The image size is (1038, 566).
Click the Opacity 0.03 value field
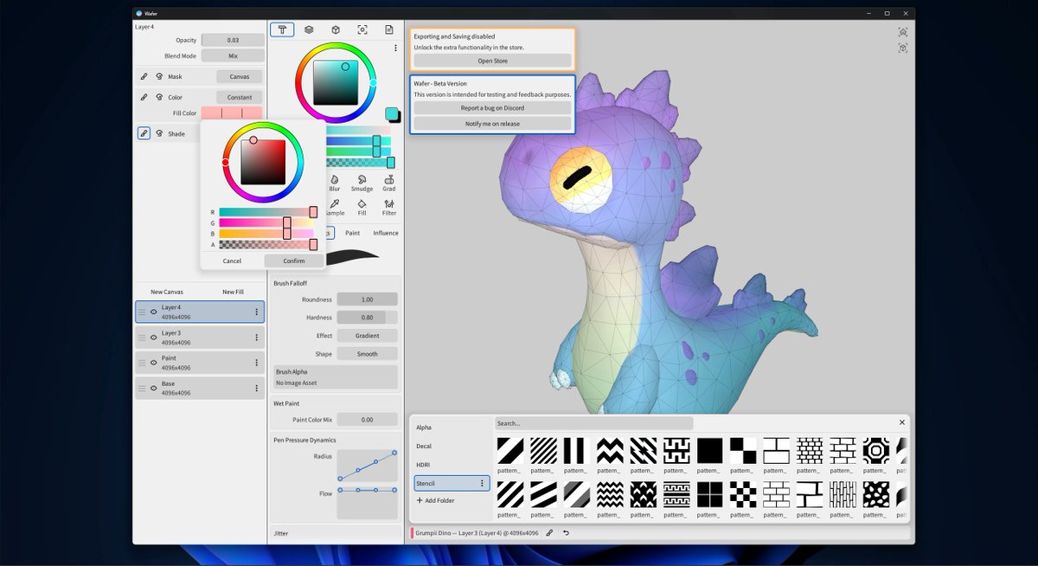(233, 40)
